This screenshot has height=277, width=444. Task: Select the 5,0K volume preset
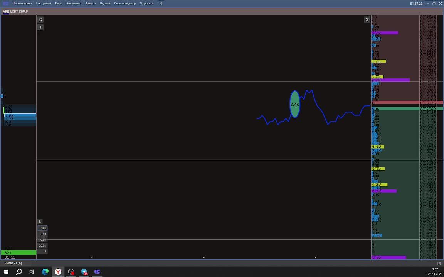tap(42, 234)
